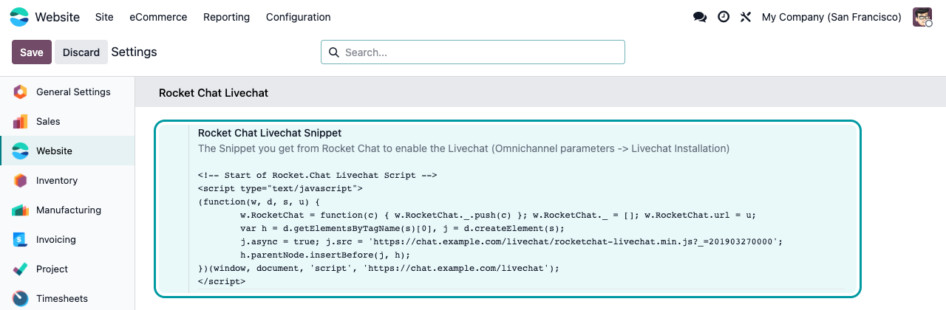Image resolution: width=946 pixels, height=310 pixels.
Task: Click the Invoicing dollar icon
Action: coord(20,240)
